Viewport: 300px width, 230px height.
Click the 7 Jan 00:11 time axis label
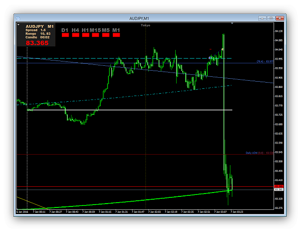tap(39, 212)
